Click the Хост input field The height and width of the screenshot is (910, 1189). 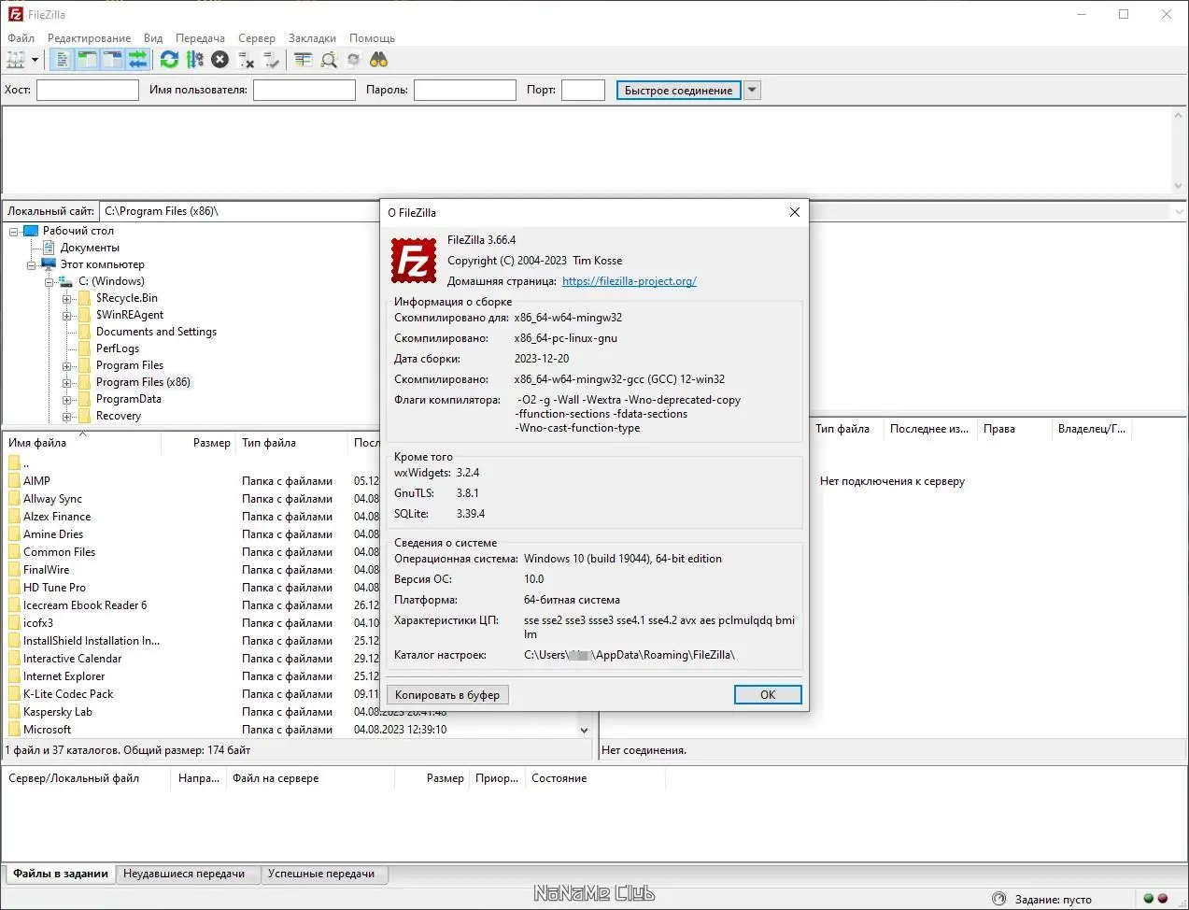(x=88, y=90)
